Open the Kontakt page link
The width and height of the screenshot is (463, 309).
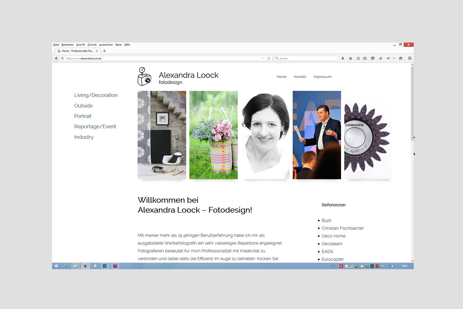[300, 77]
